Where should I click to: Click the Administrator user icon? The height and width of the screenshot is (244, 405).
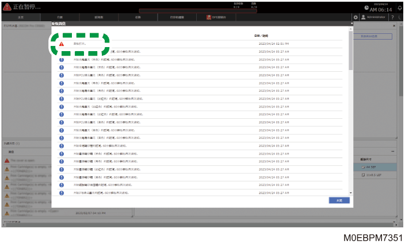(363, 17)
